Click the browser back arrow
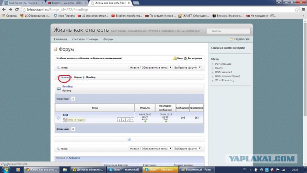The height and width of the screenshot is (173, 307). (x=4, y=10)
